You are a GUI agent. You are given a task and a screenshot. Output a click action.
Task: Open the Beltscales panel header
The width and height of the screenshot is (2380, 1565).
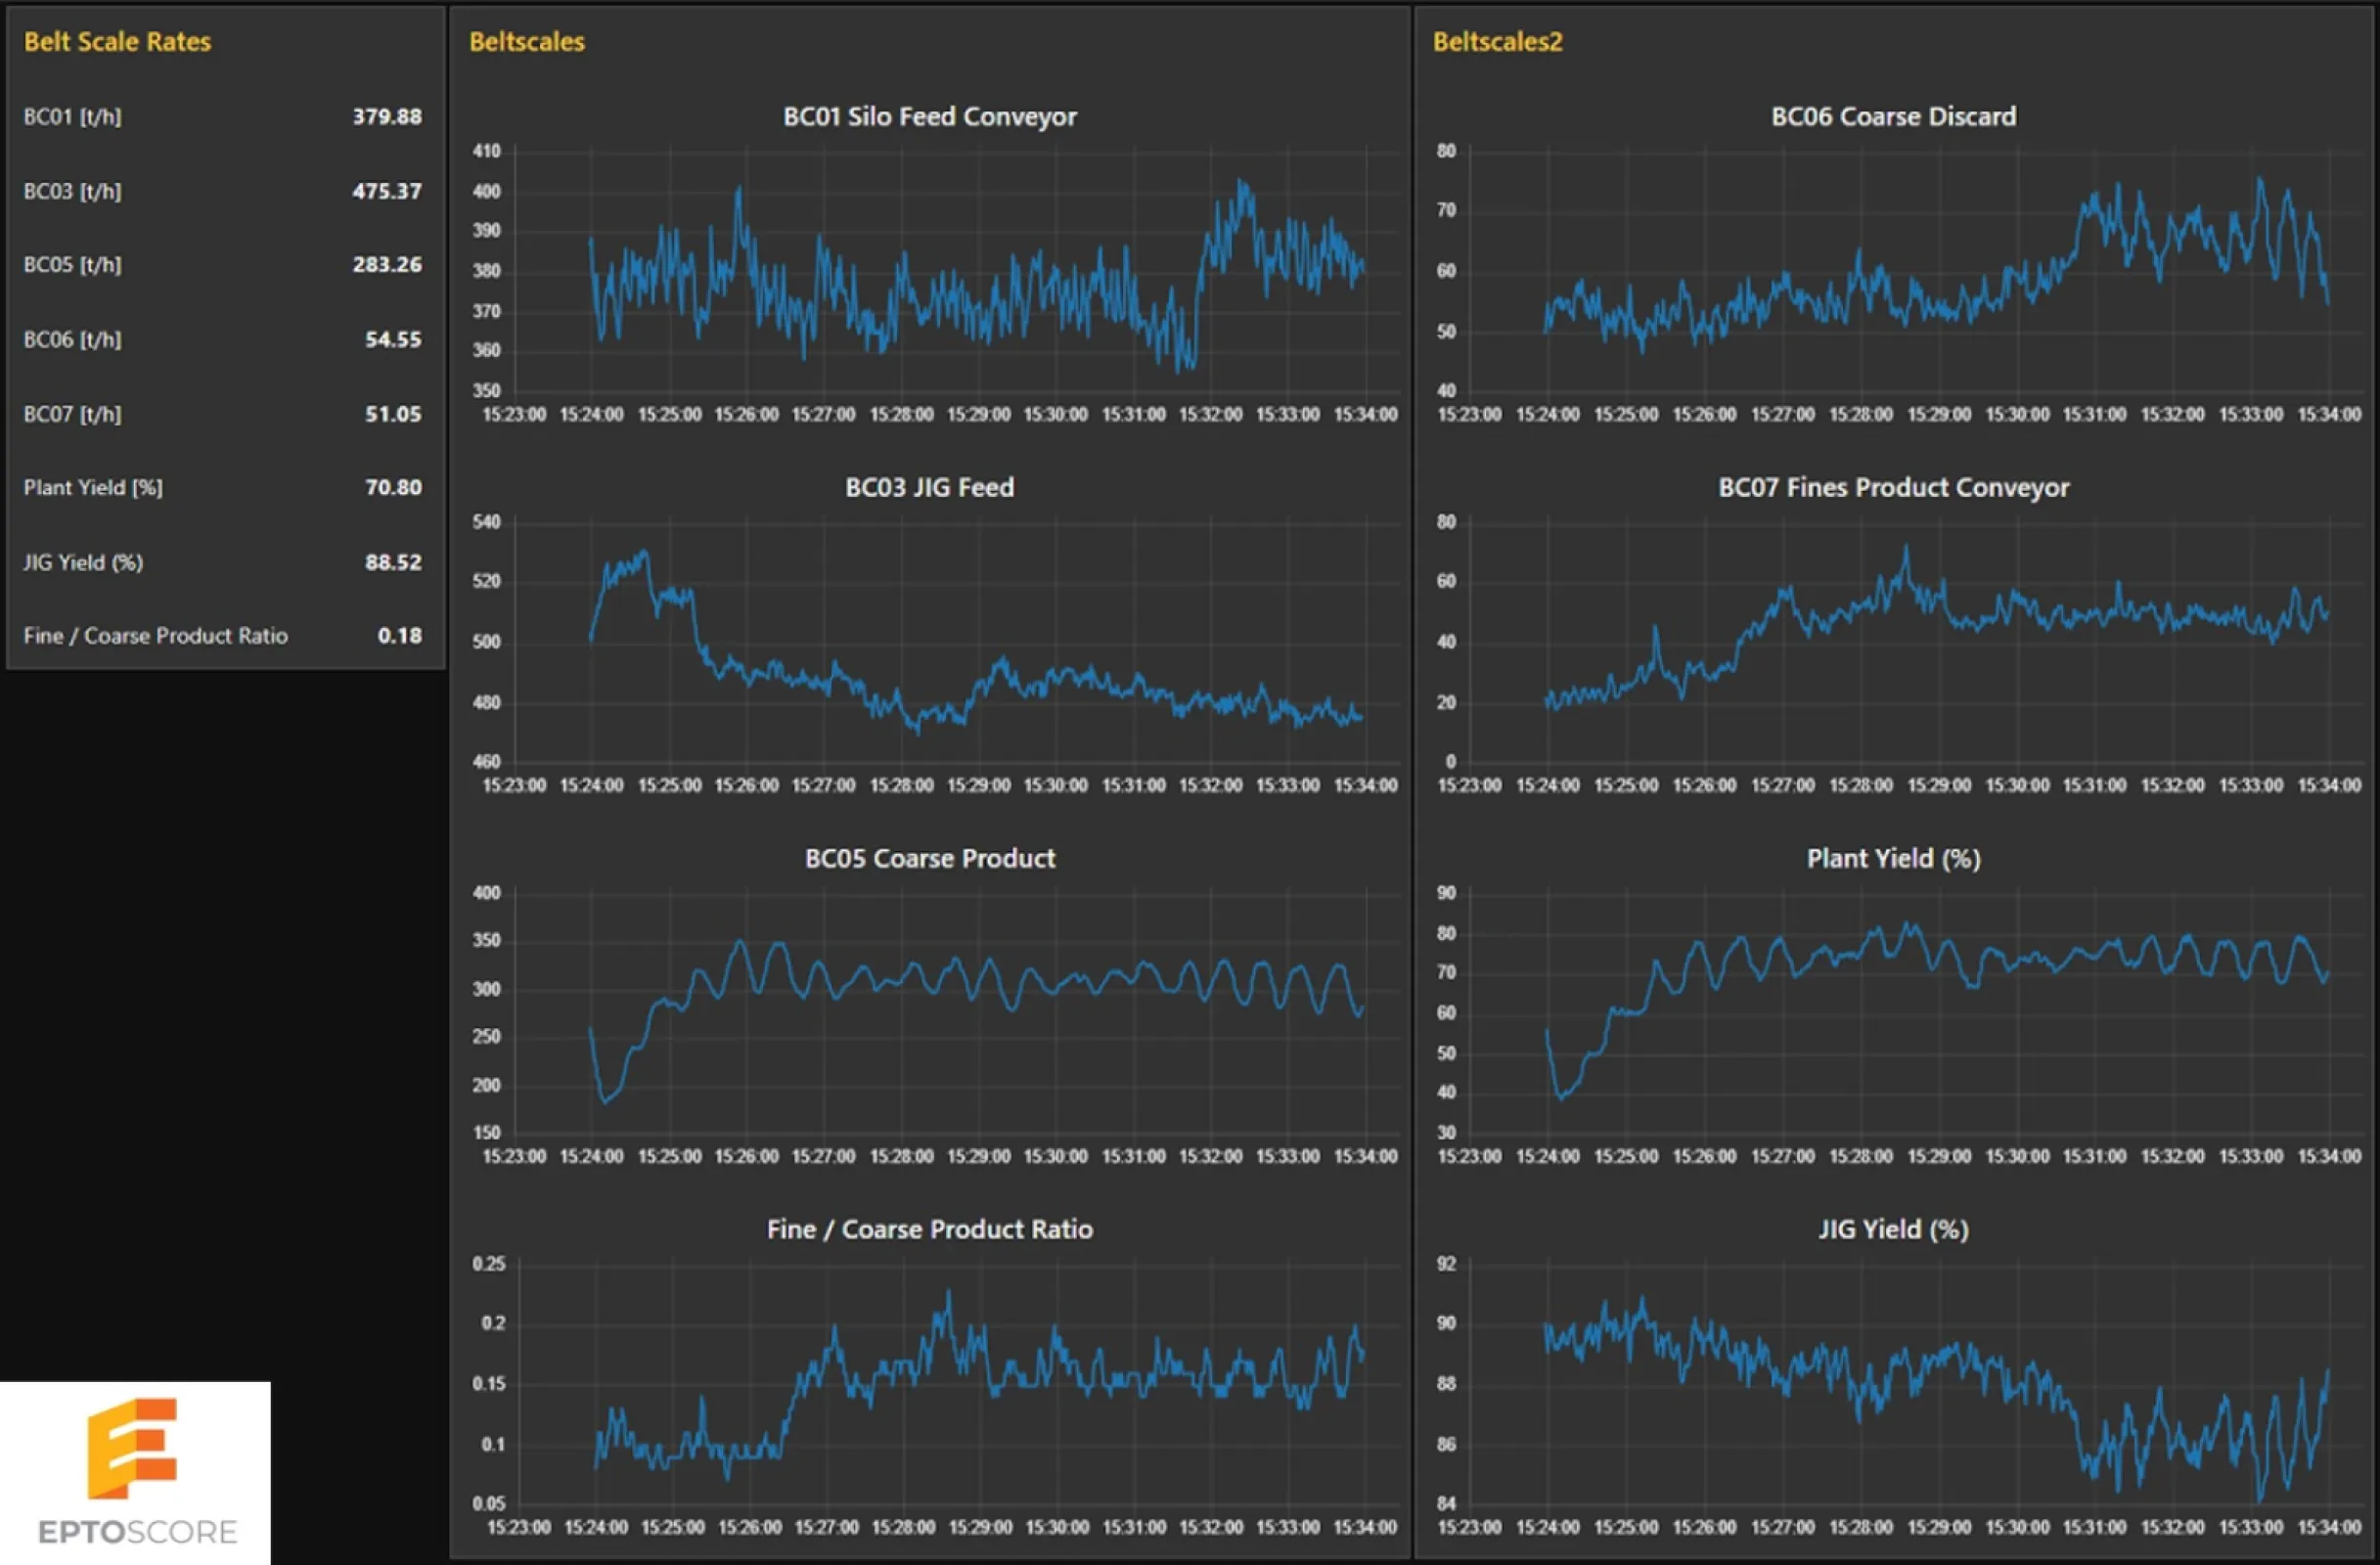pos(525,42)
